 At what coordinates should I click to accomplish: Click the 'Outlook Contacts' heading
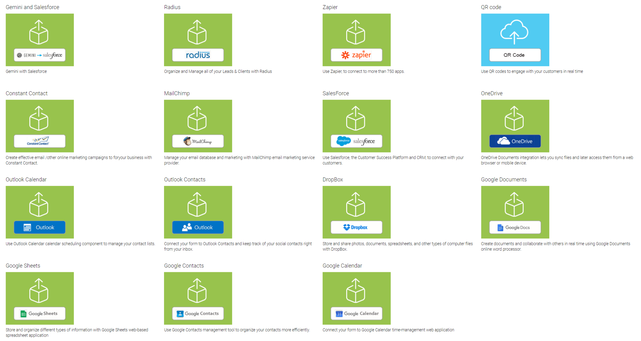(185, 179)
